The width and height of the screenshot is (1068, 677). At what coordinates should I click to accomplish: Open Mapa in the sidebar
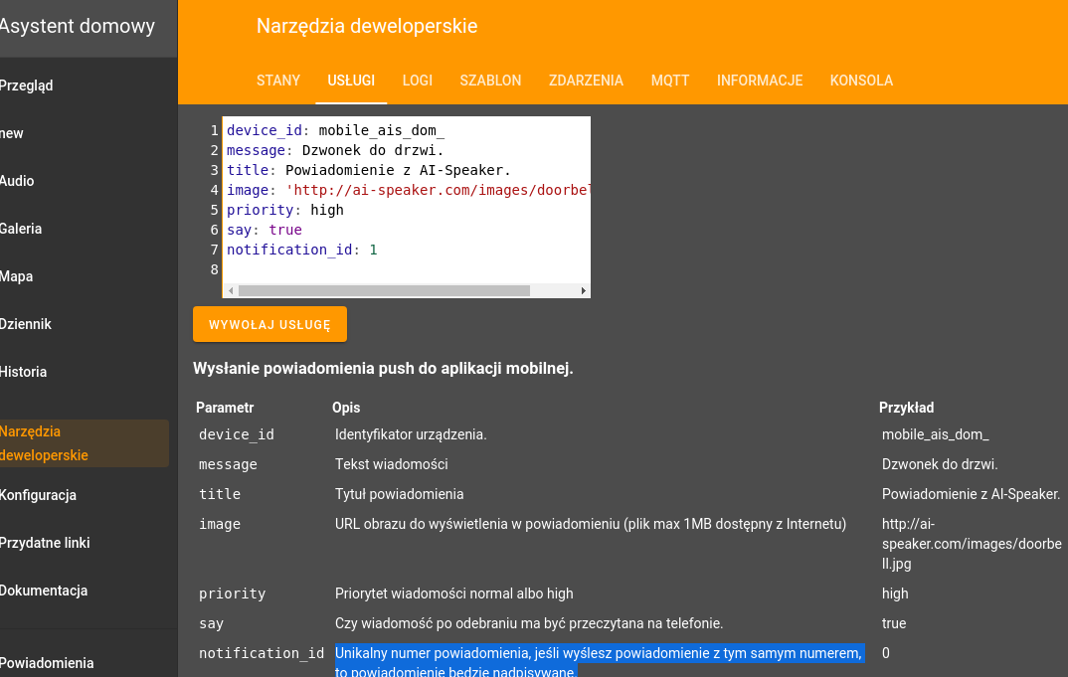pos(16,276)
